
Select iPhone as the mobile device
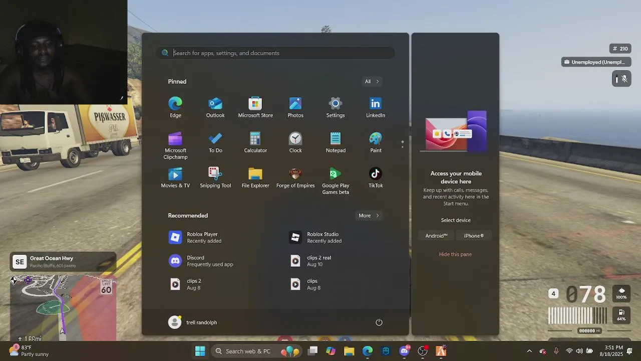pyautogui.click(x=474, y=236)
